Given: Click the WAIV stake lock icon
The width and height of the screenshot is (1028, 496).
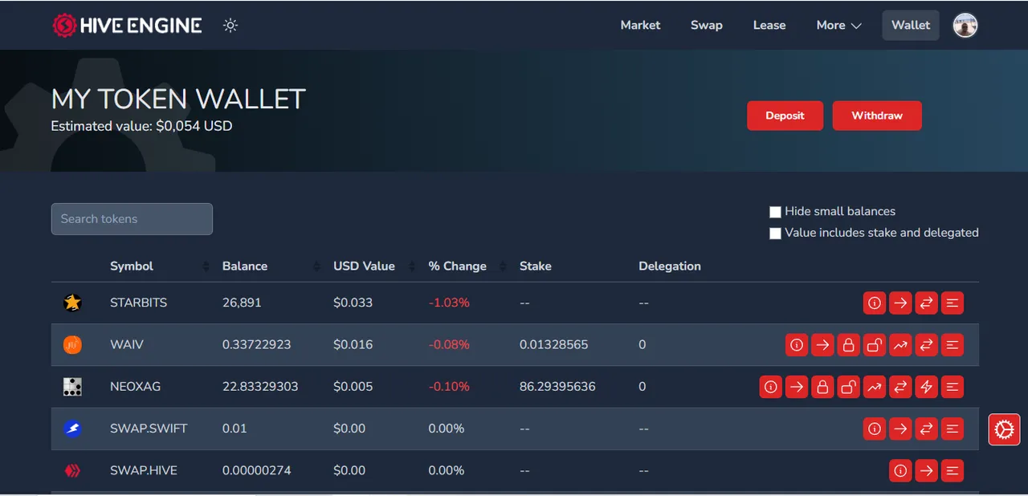Looking at the screenshot, I should pos(848,345).
